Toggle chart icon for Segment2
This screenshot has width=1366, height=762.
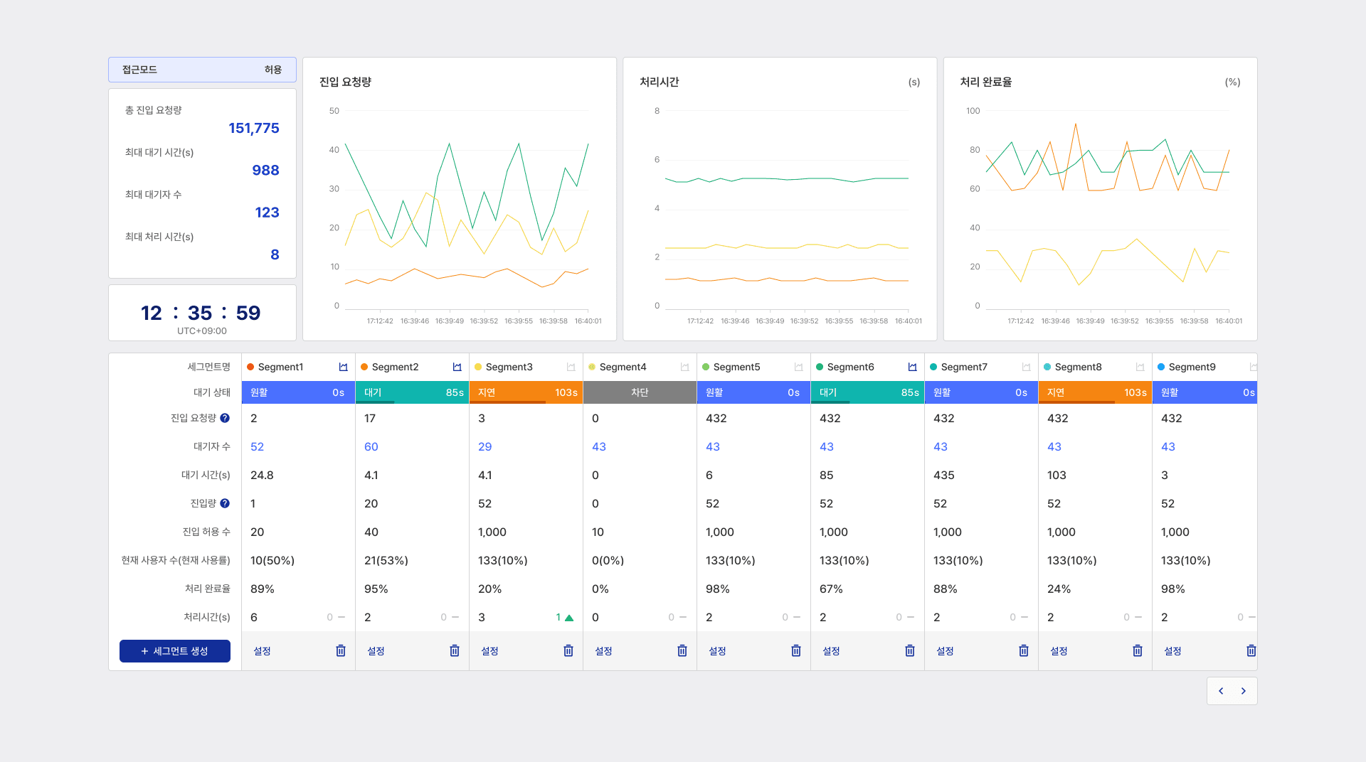click(457, 367)
